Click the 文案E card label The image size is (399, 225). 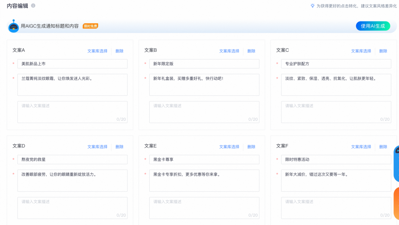pos(150,146)
